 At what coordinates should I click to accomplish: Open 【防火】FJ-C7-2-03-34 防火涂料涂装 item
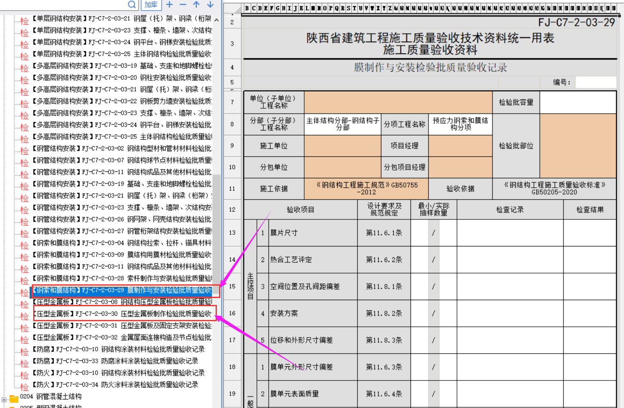pyautogui.click(x=115, y=385)
